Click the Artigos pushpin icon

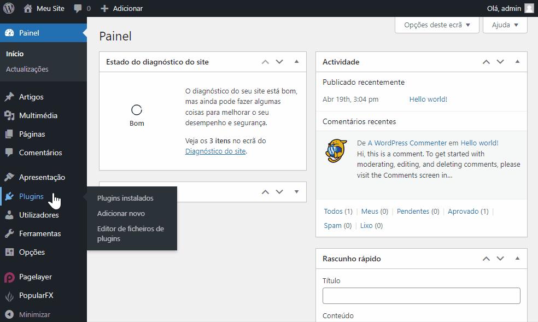9,97
